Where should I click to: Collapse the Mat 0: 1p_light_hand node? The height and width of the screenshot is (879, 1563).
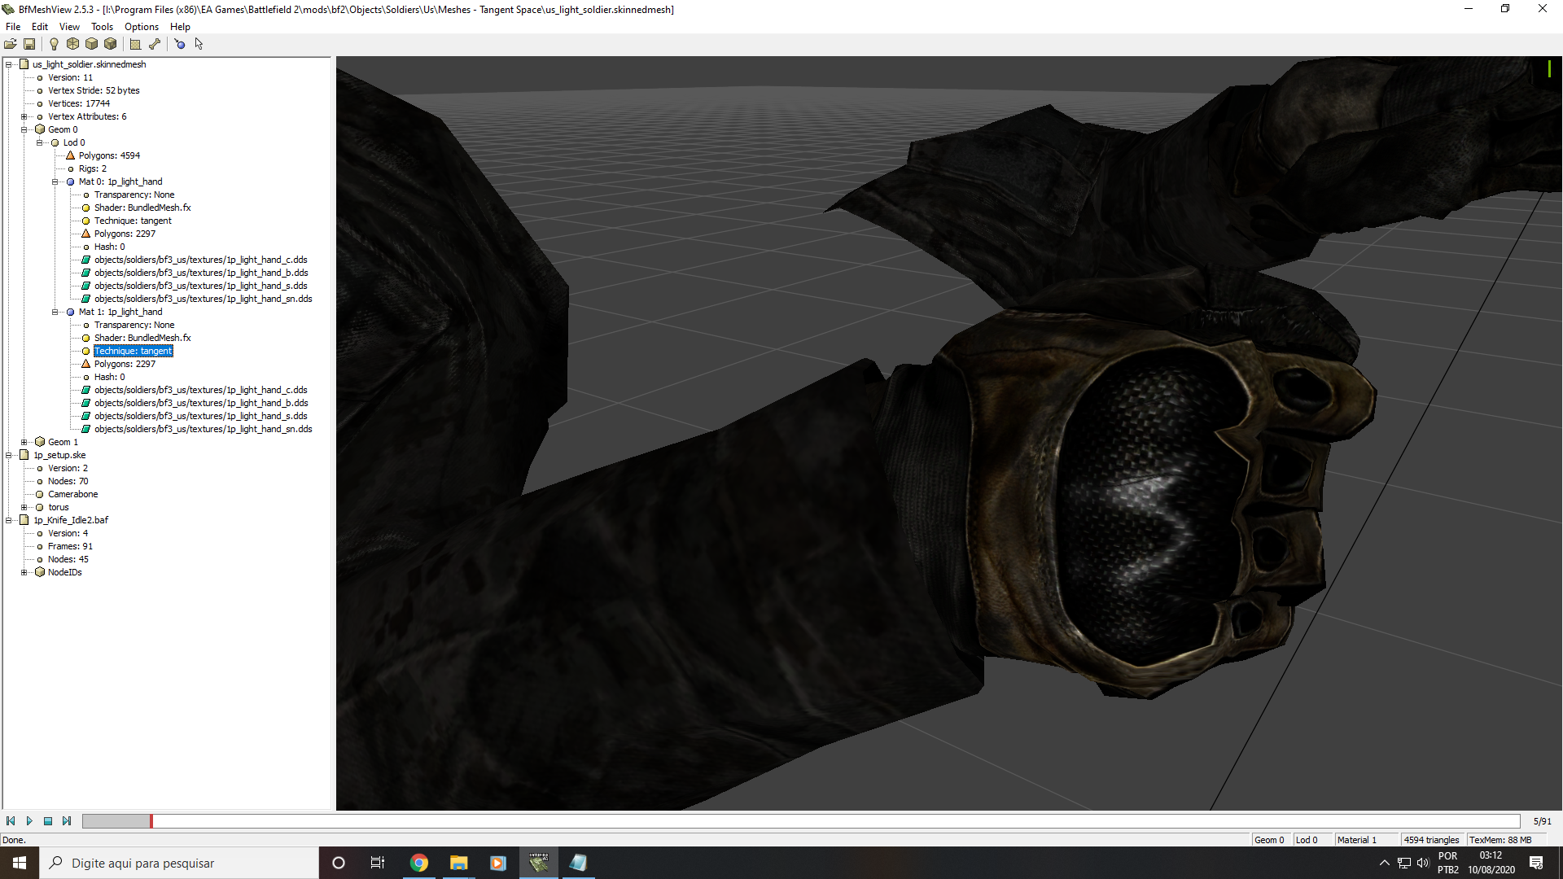55,181
